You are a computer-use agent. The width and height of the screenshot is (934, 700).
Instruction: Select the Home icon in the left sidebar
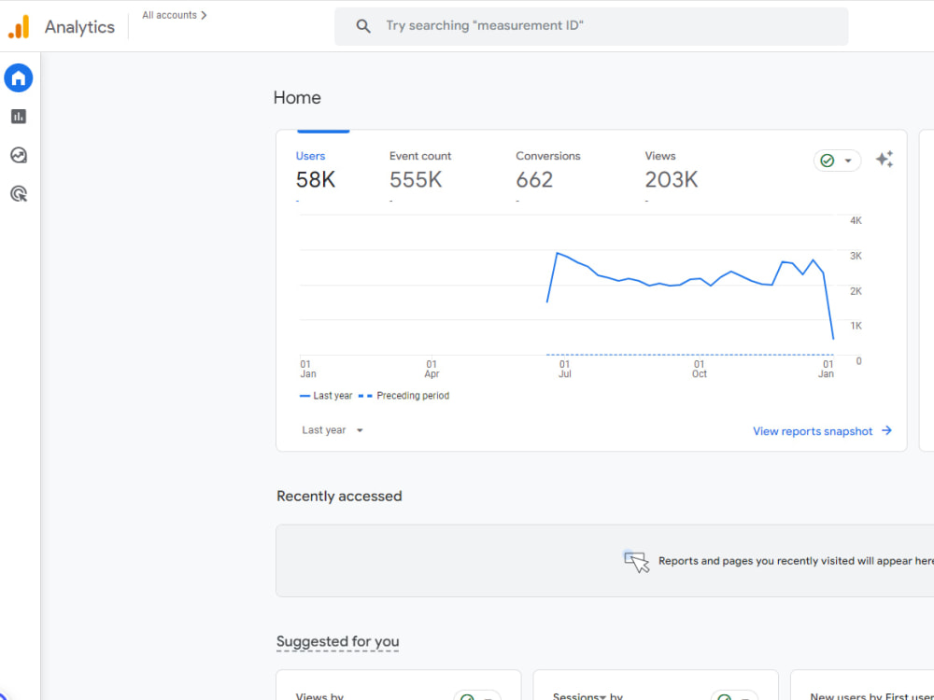coord(19,77)
